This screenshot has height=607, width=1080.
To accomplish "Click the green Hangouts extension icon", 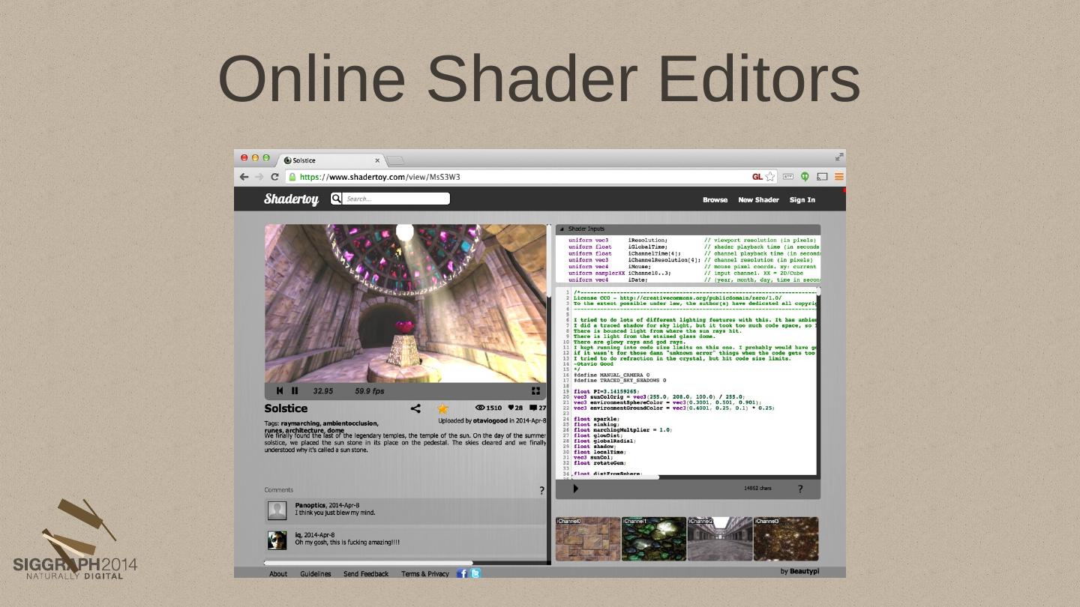I will pos(805,177).
